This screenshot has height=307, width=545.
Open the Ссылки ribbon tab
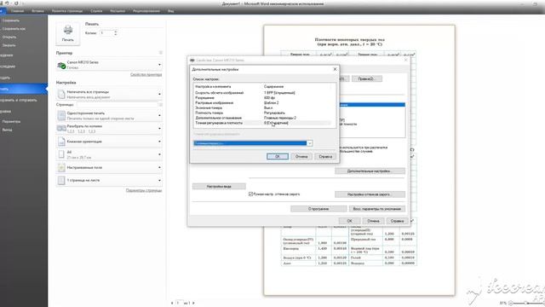click(x=96, y=11)
